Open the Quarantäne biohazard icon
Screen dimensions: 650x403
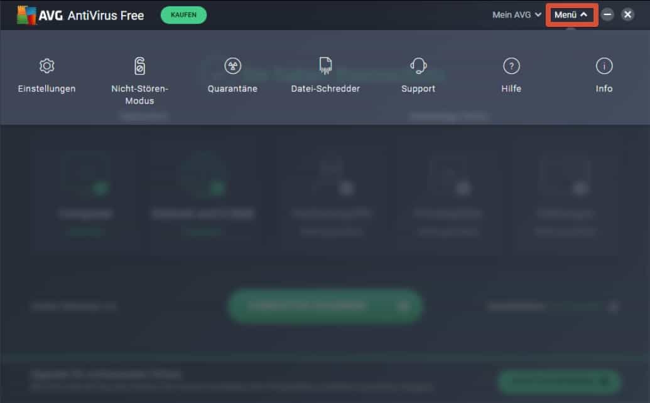232,66
